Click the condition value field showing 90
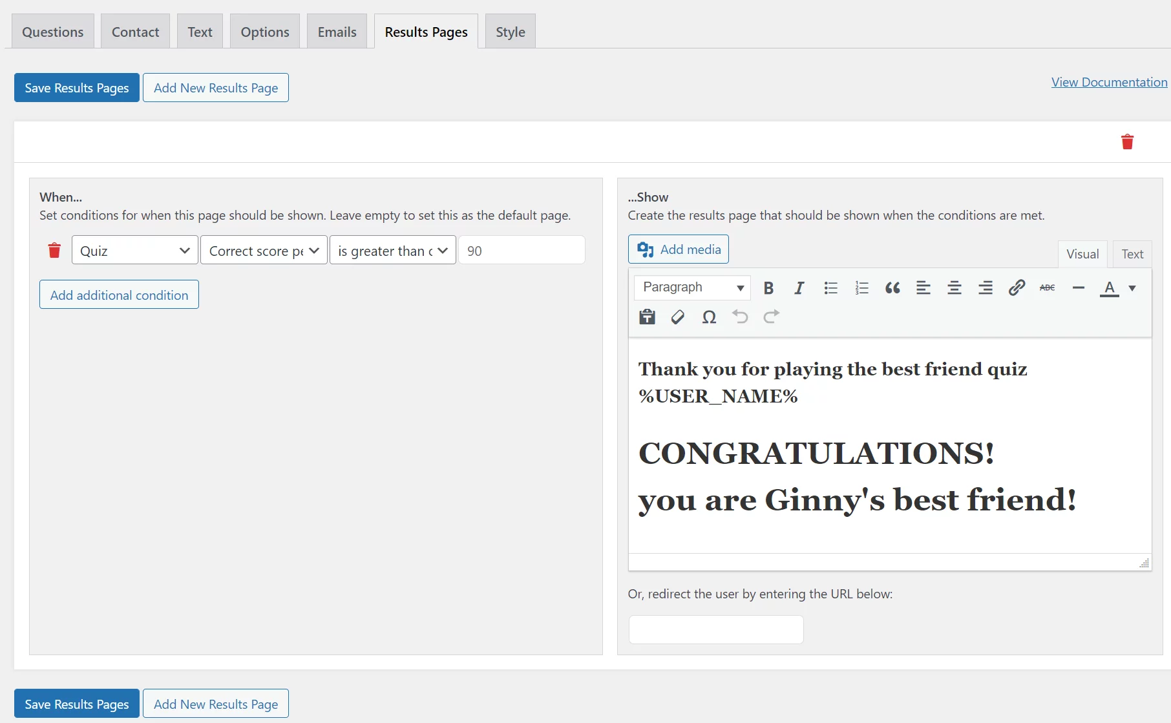The width and height of the screenshot is (1171, 723). 522,250
